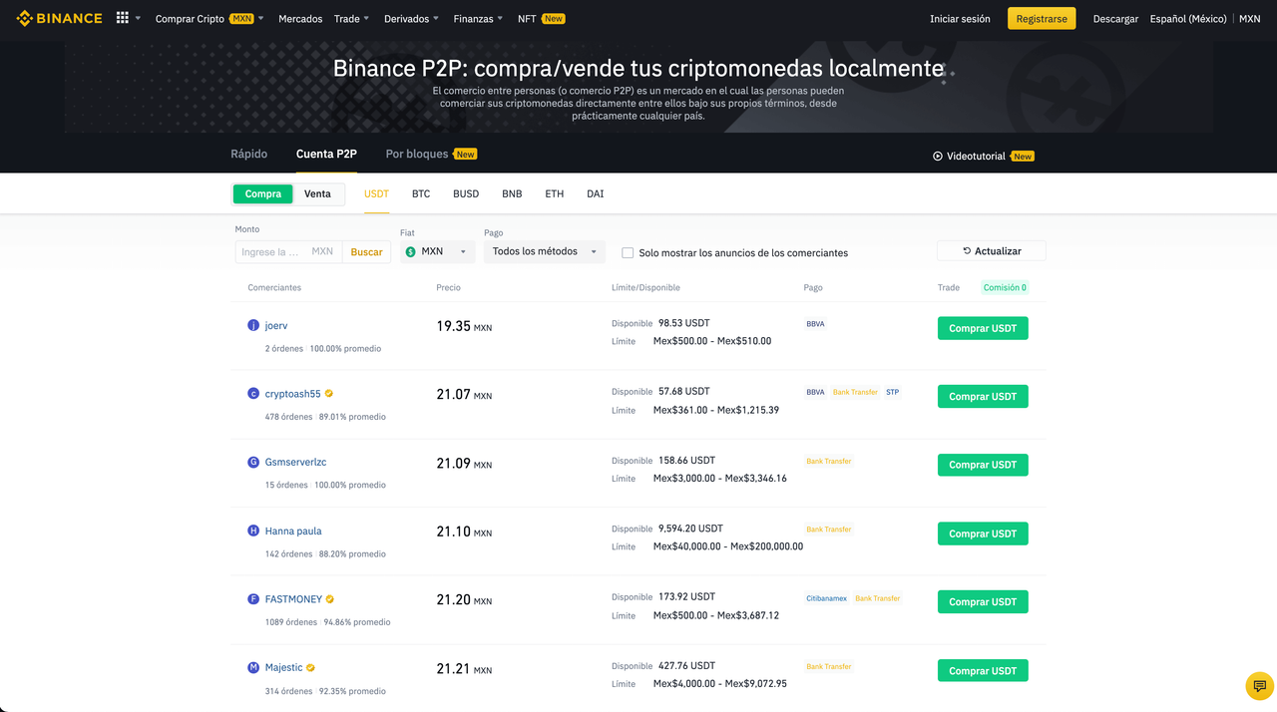Open the NFT menu item
Image resolution: width=1277 pixels, height=712 pixels.
[x=527, y=18]
